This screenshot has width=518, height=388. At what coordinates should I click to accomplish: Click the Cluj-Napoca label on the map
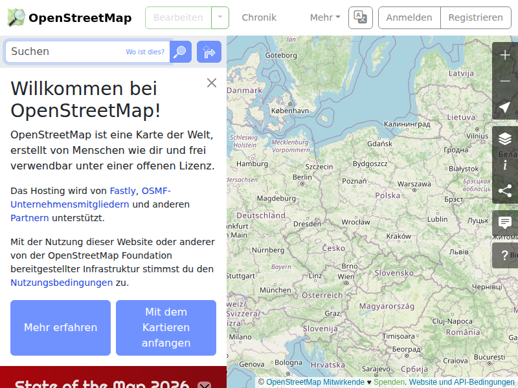(x=452, y=321)
